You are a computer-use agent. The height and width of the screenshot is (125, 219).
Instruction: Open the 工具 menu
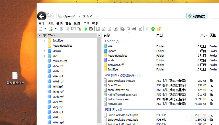click(86, 24)
